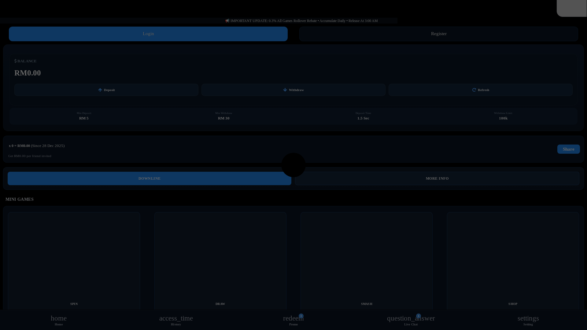Click the Share button

569,149
